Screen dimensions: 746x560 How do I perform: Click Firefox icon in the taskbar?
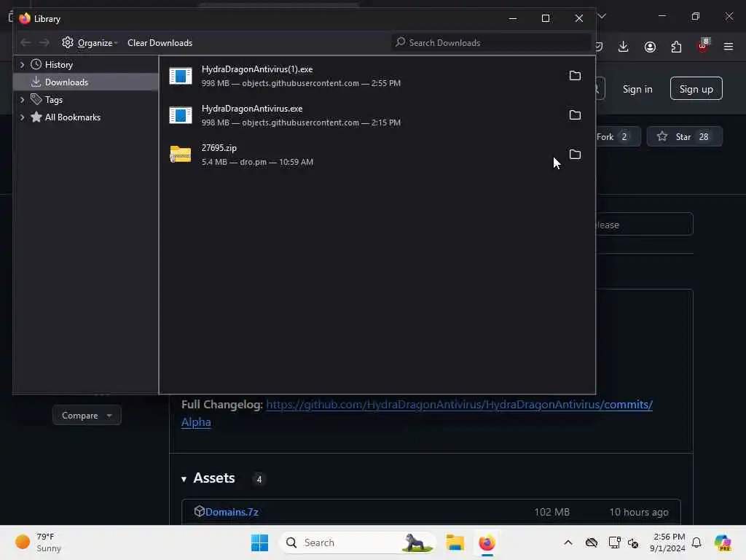click(x=487, y=542)
